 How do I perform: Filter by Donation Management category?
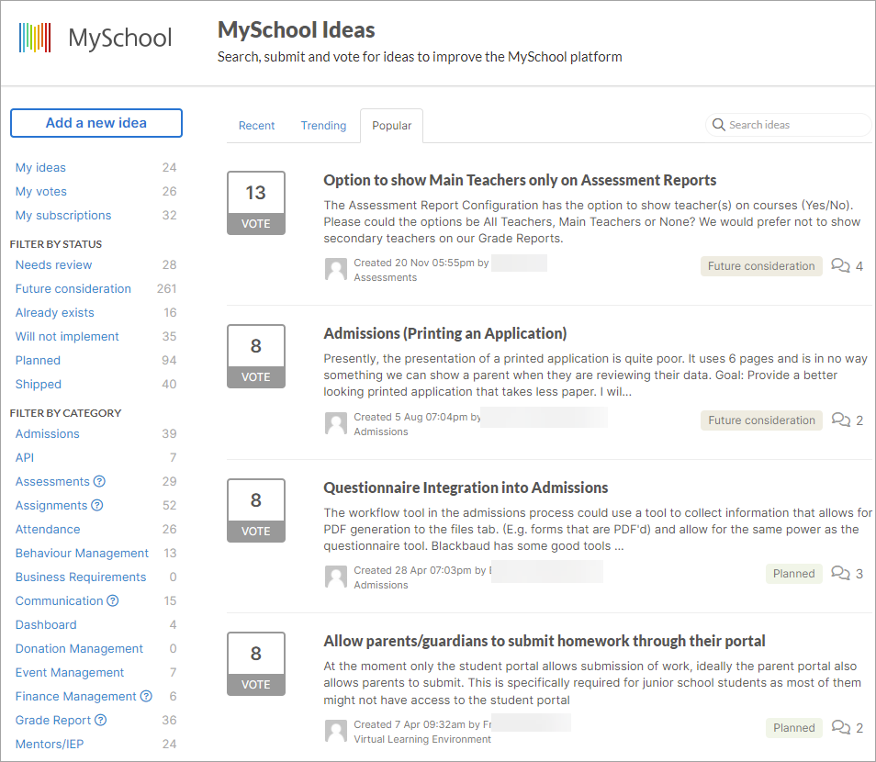[x=79, y=649]
